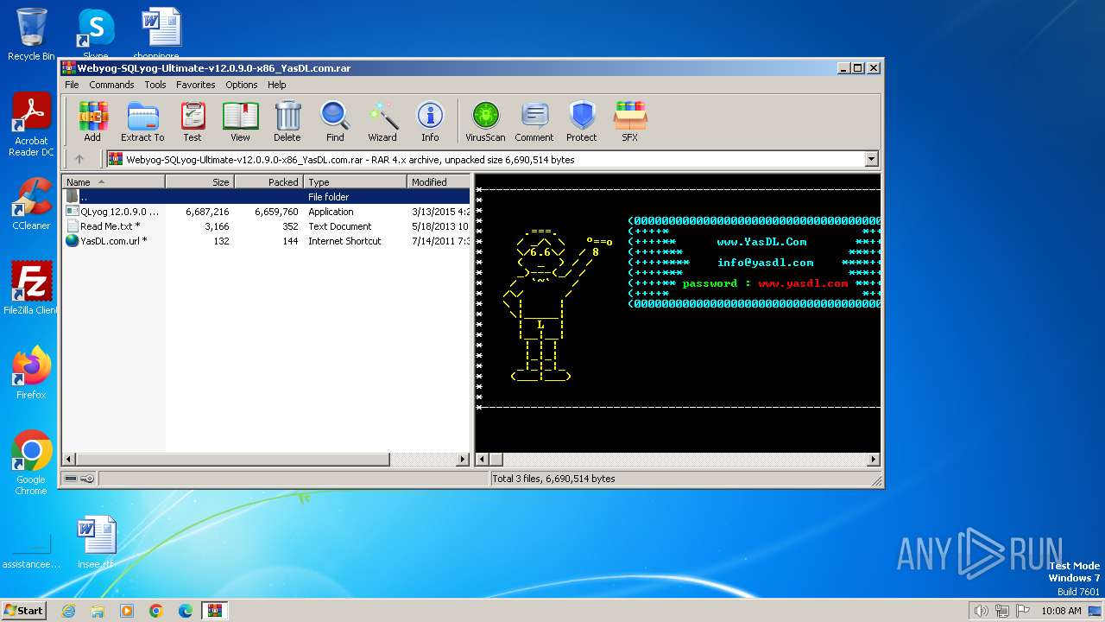Open the View file tool
The image size is (1105, 622).
point(240,122)
